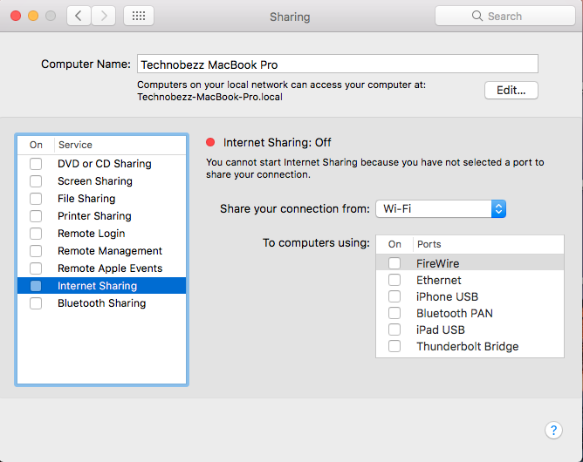Click the magnifying glass search icon
Screen dimensions: 583x462
tap(477, 16)
